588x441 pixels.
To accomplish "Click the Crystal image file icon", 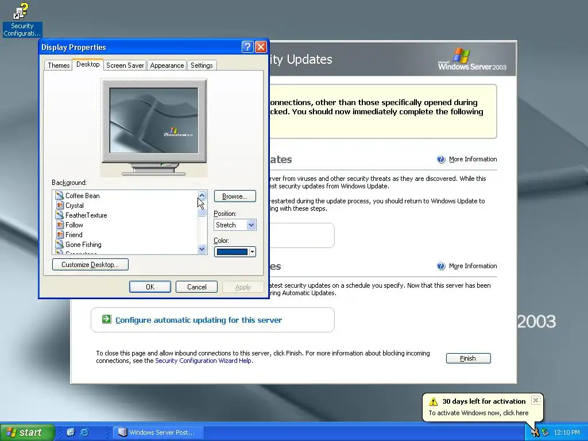I will [59, 205].
